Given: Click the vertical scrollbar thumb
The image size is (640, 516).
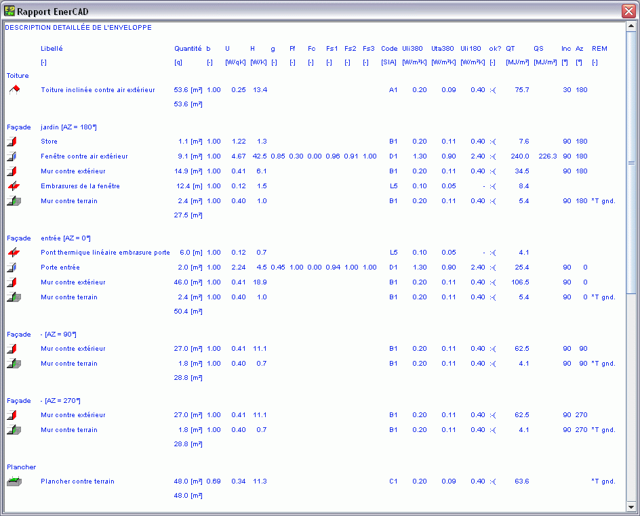Looking at the screenshot, I should tap(631, 163).
